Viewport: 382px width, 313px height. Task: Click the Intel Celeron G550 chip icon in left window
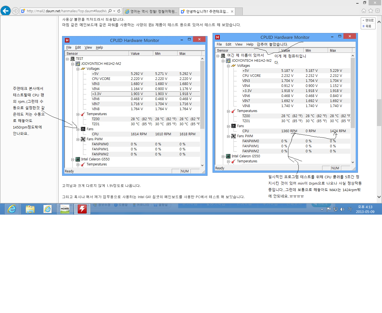(78, 159)
